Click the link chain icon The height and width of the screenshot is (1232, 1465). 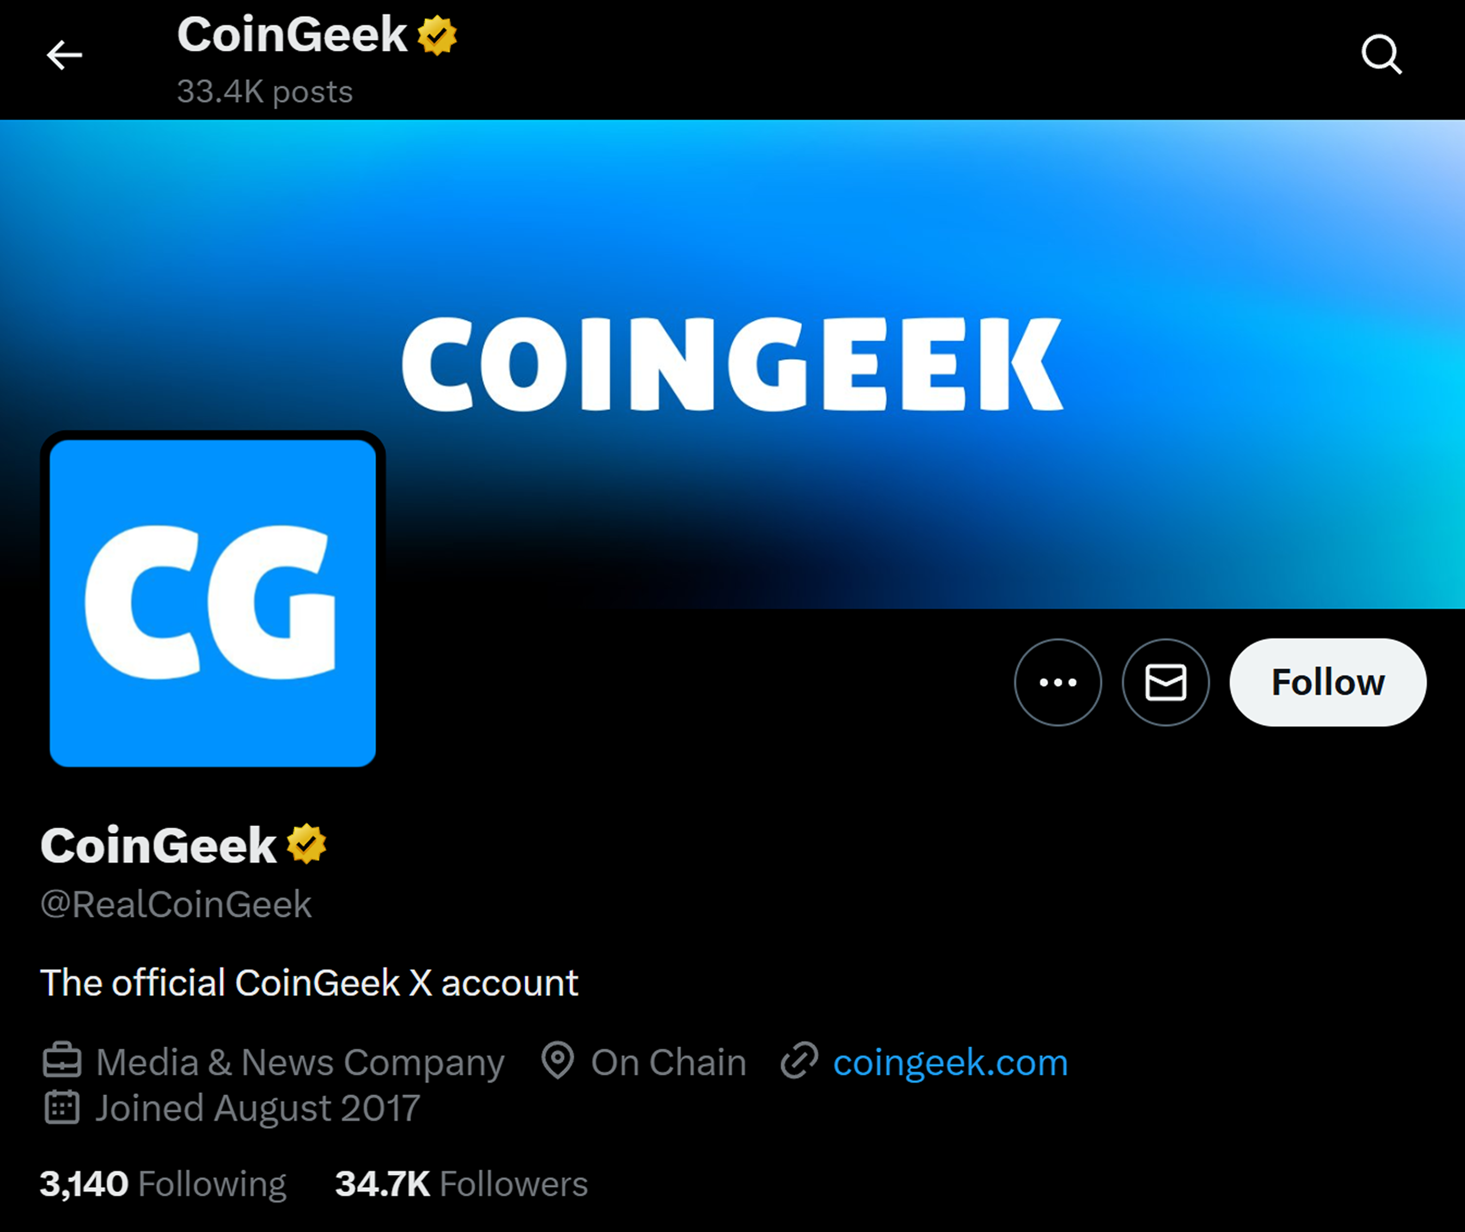(799, 1061)
